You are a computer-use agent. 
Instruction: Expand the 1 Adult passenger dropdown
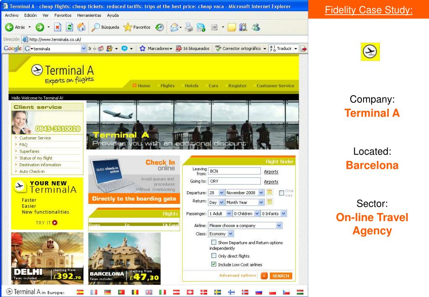(x=220, y=214)
